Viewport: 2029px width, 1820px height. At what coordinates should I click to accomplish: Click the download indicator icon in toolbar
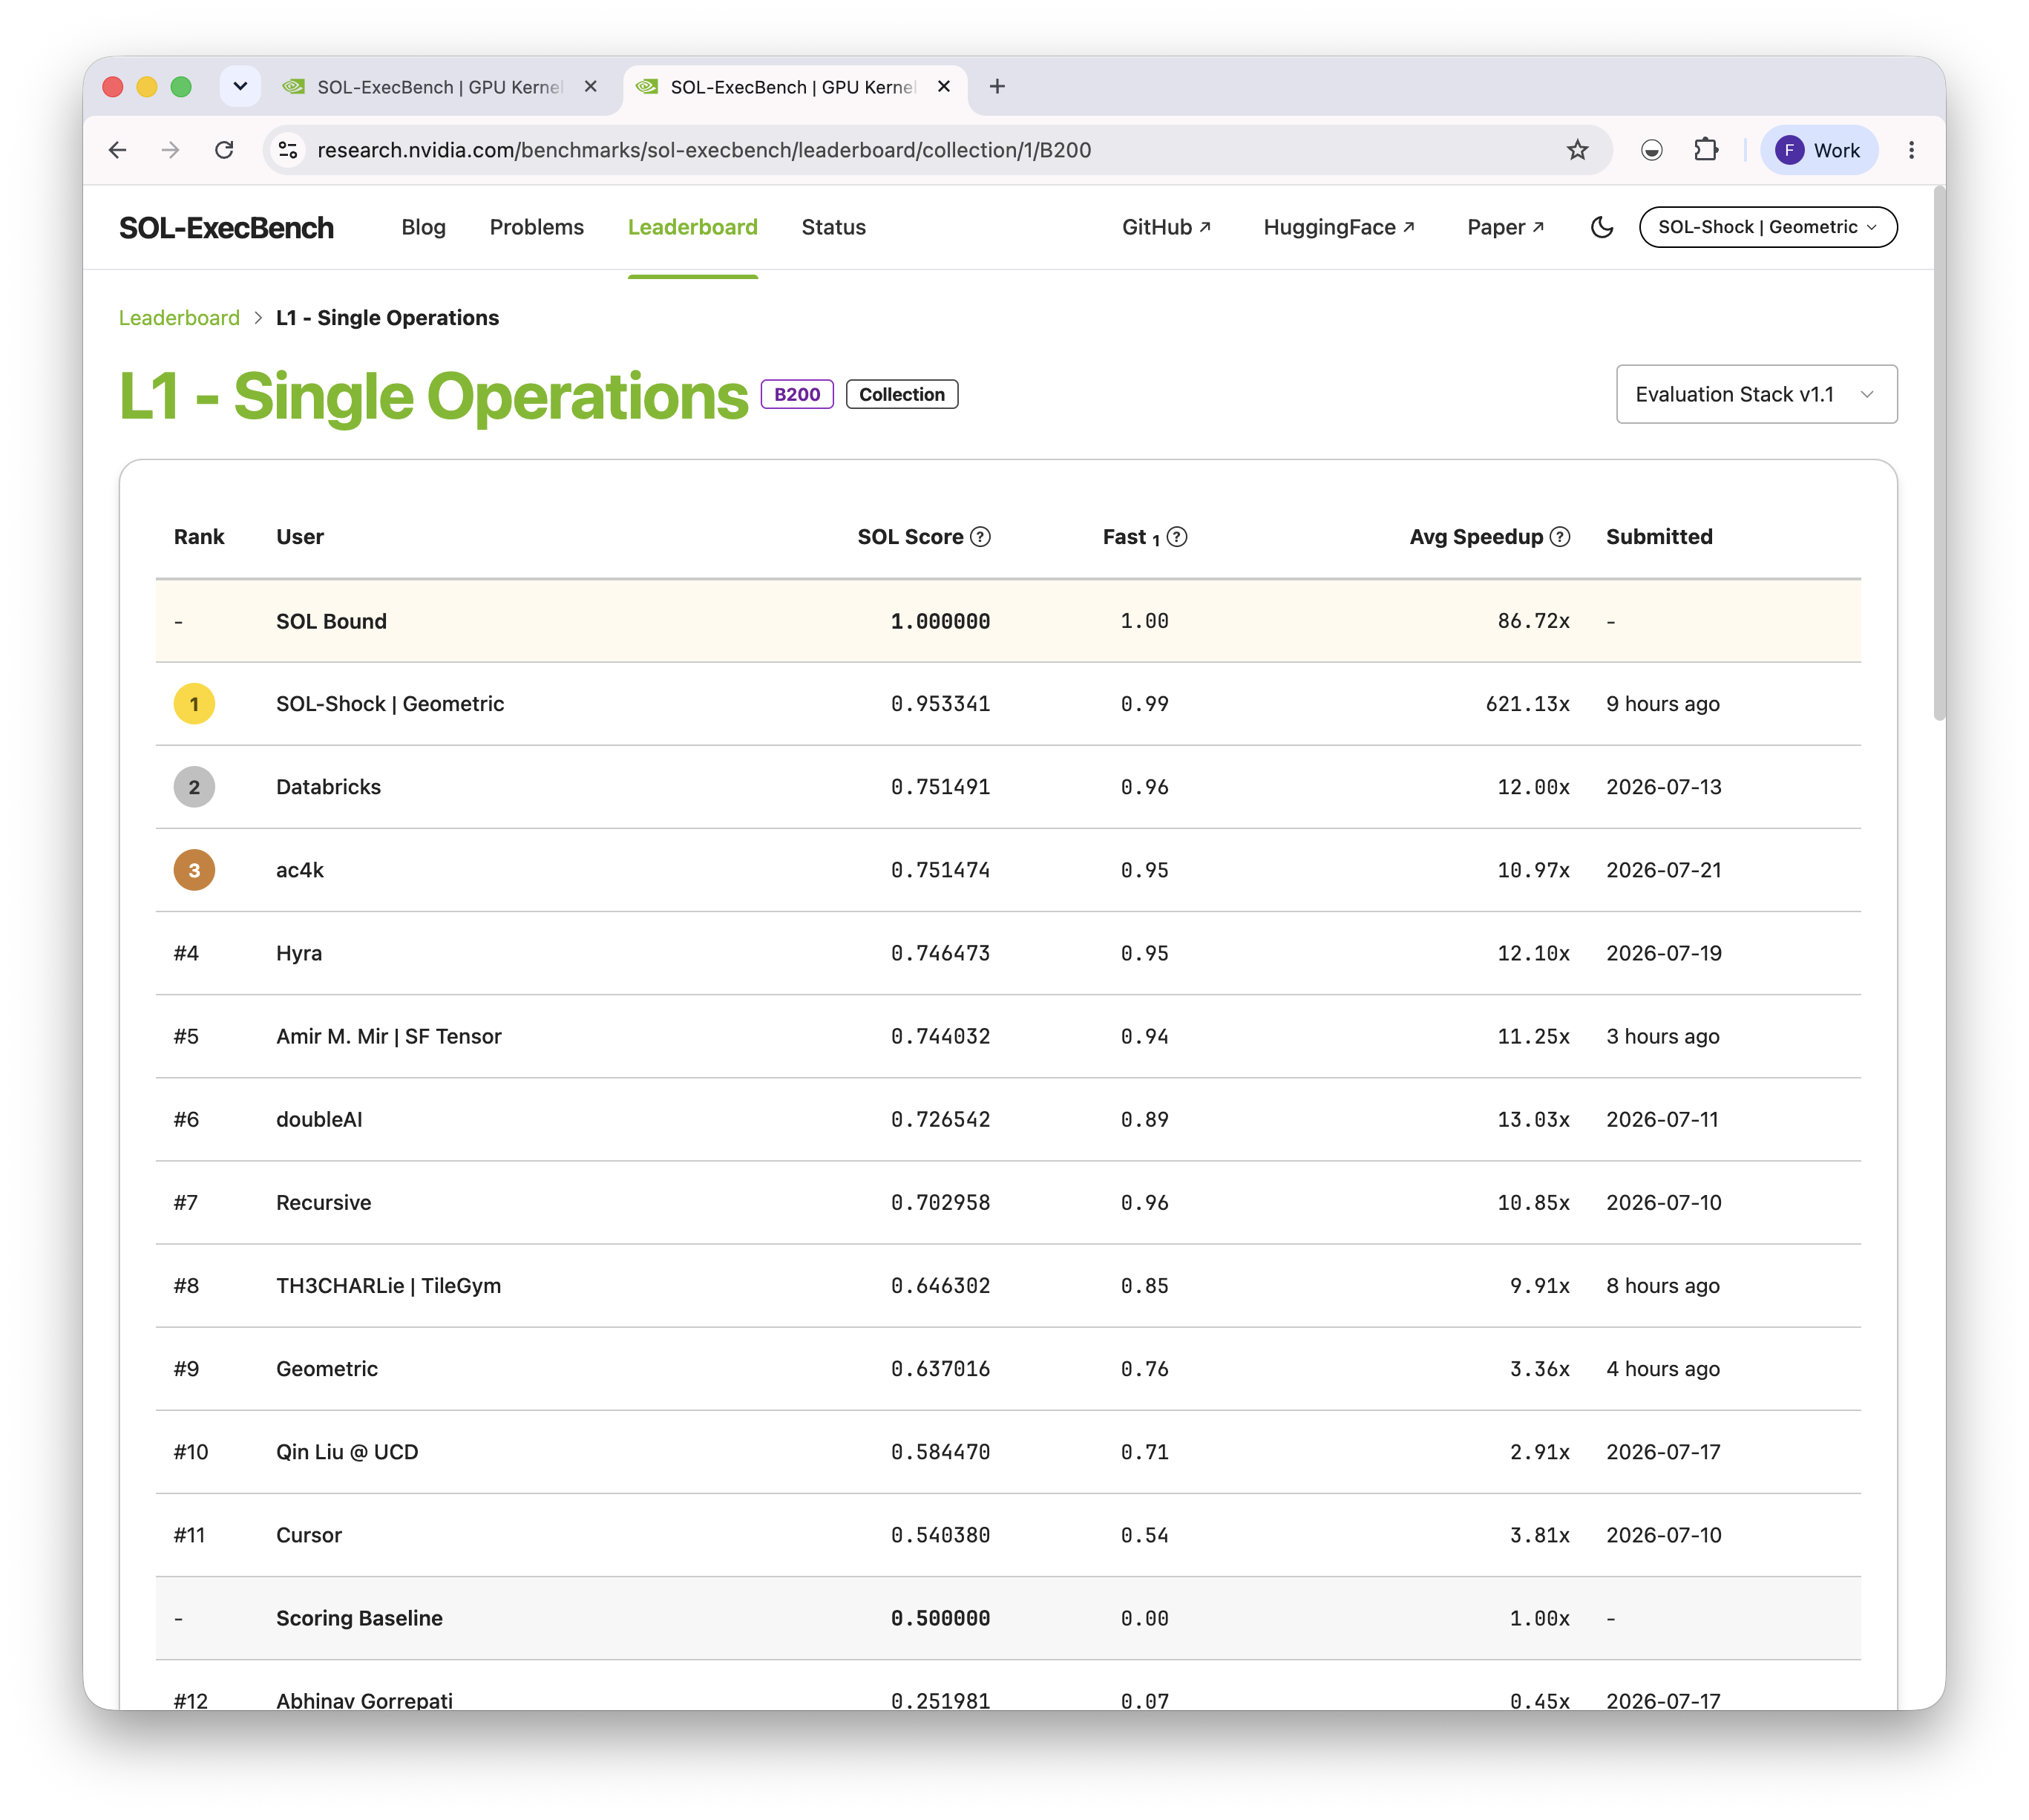point(1652,150)
